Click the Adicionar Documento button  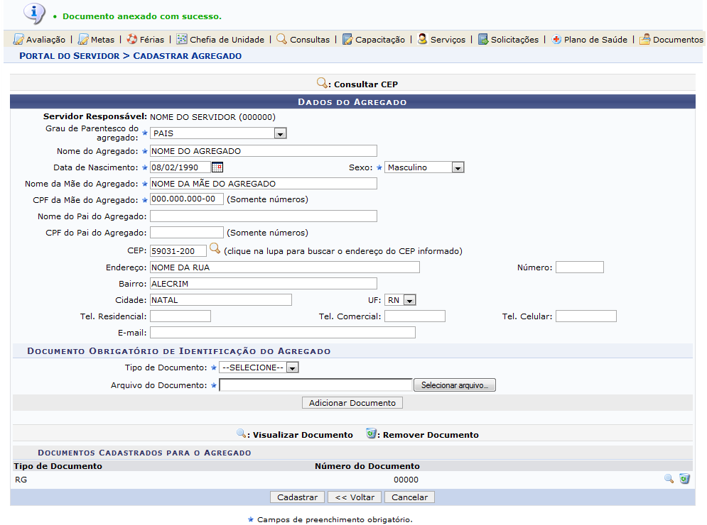point(353,403)
